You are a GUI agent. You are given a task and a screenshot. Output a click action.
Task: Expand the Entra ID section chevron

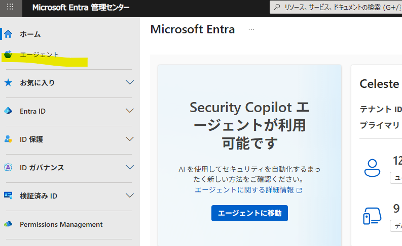coord(130,111)
